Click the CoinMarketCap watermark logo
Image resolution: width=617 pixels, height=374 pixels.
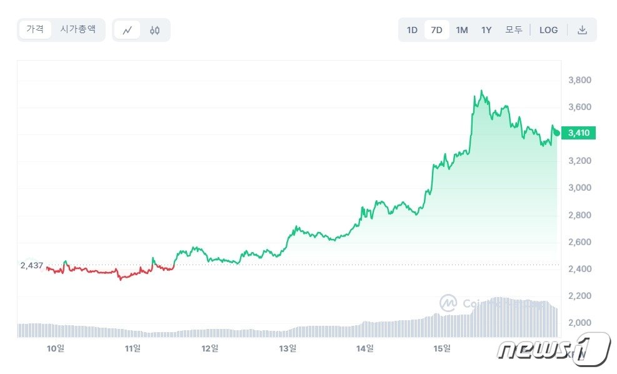(x=448, y=303)
